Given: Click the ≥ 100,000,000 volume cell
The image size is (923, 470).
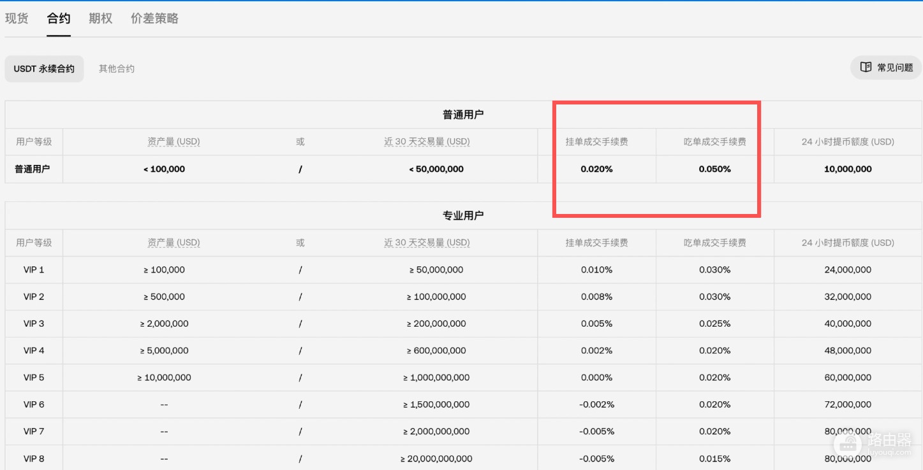Looking at the screenshot, I should pyautogui.click(x=436, y=297).
